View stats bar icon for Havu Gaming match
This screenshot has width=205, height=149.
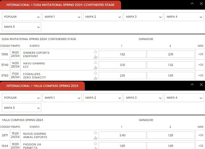coord(95,67)
